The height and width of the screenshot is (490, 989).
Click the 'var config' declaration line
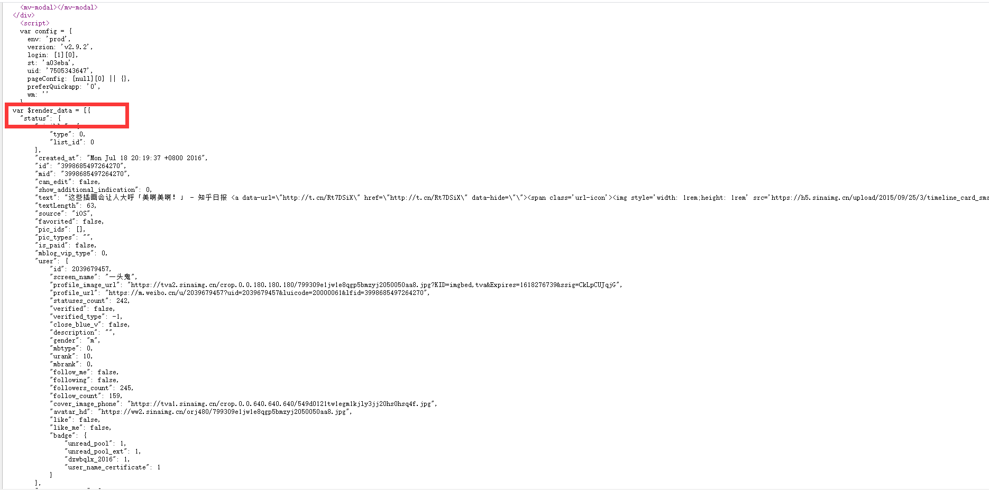click(x=46, y=31)
